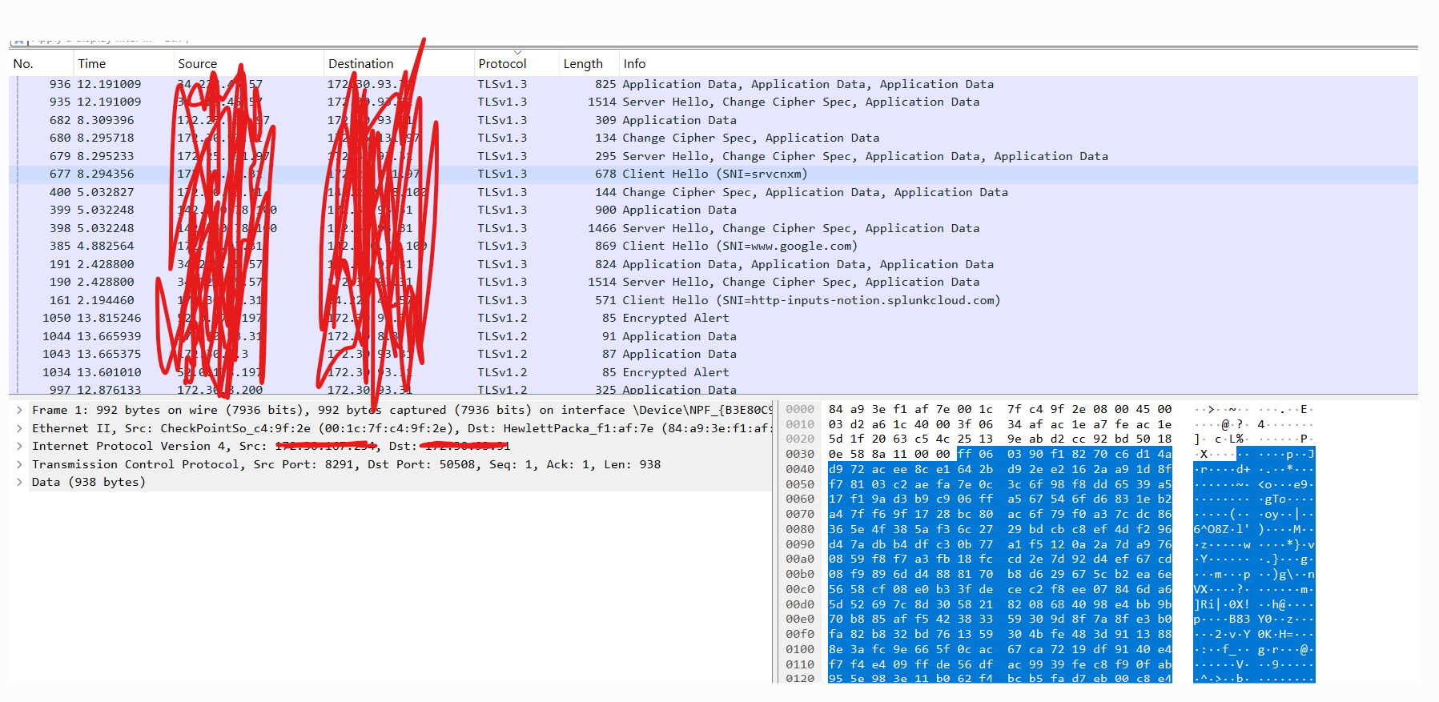
Task: Sort the packet list by Time column
Action: click(x=91, y=64)
